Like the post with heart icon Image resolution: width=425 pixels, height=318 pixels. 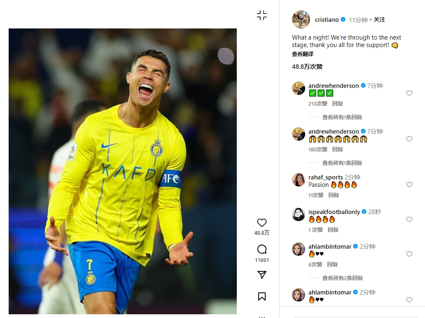[x=262, y=223]
